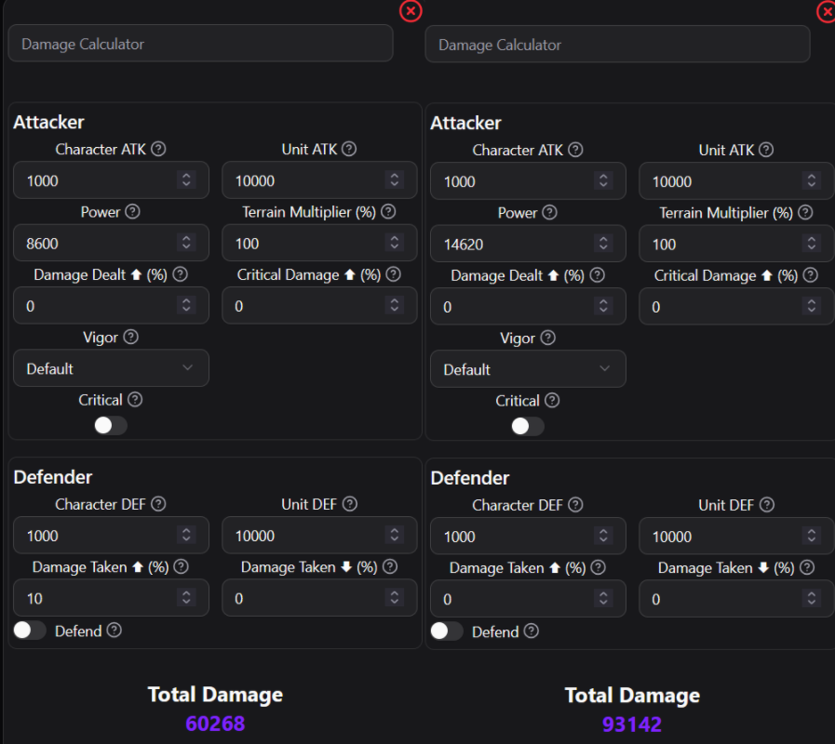Step right Unit DEF value 10000
The image size is (835, 744).
tap(811, 536)
